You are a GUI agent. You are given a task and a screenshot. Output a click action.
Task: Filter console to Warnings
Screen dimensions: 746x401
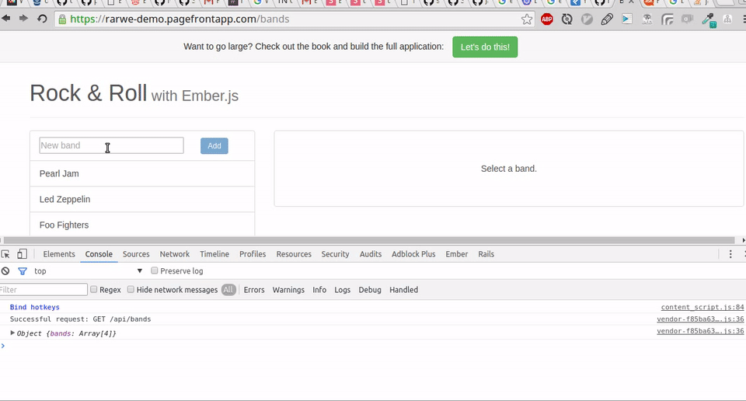tap(288, 290)
